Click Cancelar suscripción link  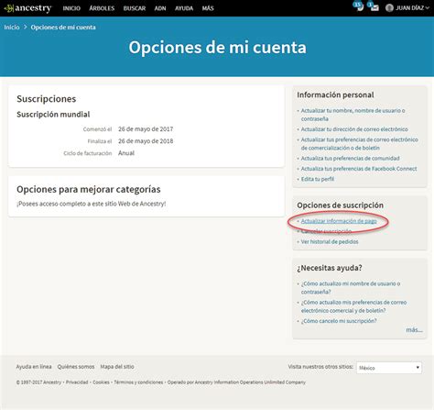[326, 231]
